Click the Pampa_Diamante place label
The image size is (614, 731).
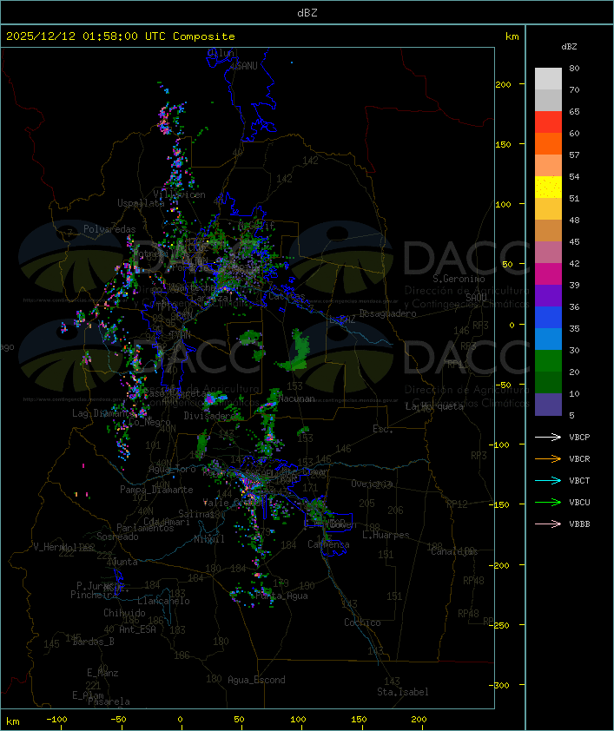pos(156,490)
